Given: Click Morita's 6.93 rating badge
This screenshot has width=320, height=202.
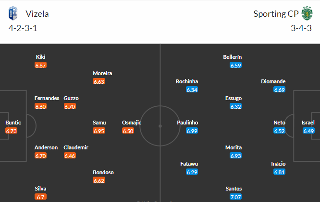Looking at the screenshot, I should pos(236,156).
